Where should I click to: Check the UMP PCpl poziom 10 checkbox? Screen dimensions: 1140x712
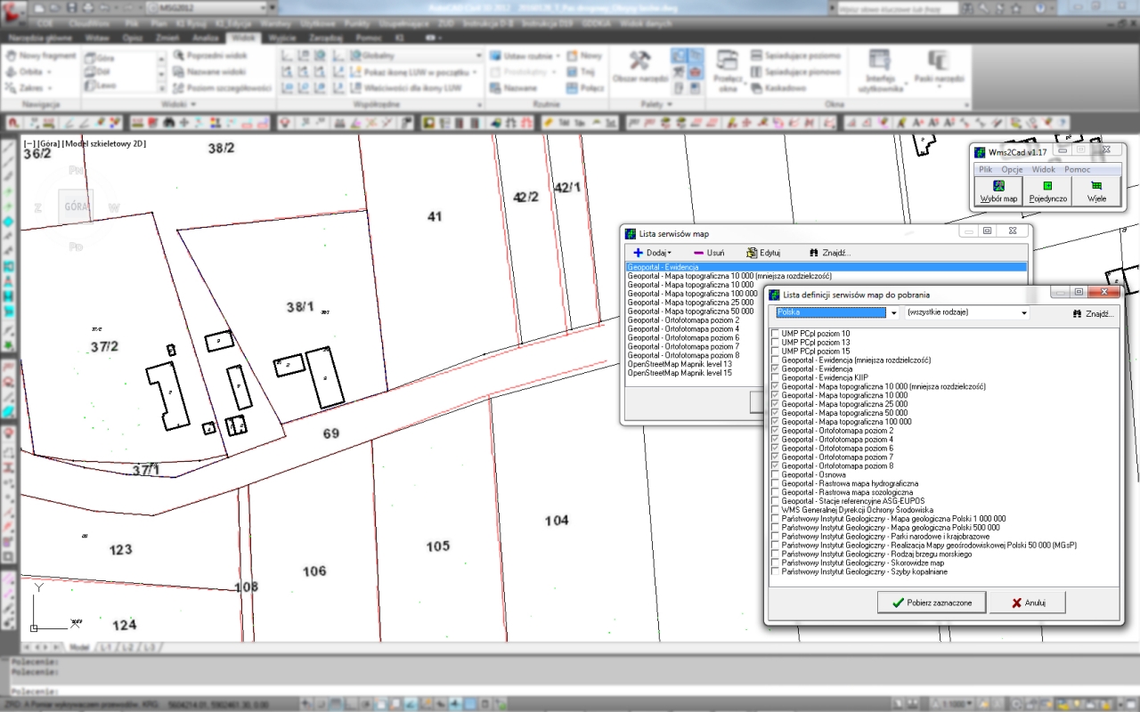click(775, 334)
